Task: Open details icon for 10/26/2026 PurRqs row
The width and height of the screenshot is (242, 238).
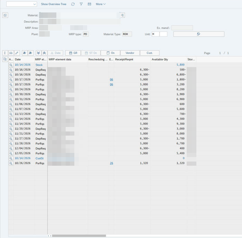Action: [11, 163]
